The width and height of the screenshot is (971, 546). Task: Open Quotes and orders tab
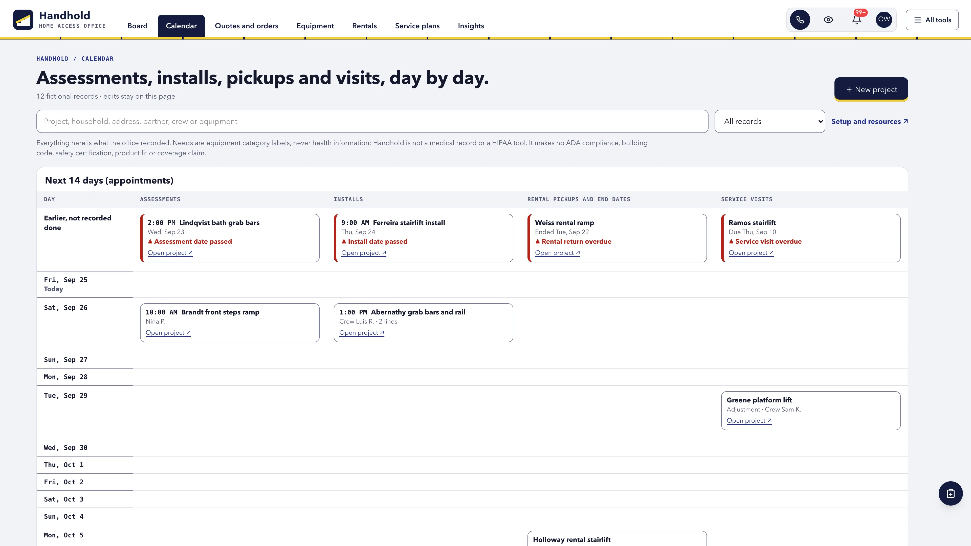click(x=247, y=26)
